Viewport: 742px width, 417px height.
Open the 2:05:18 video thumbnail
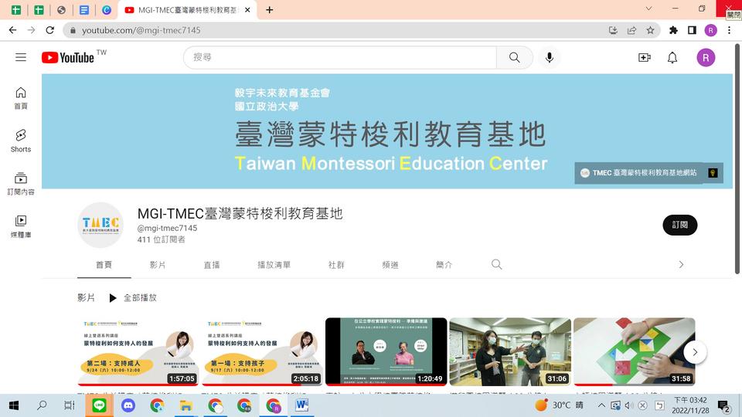coord(262,352)
